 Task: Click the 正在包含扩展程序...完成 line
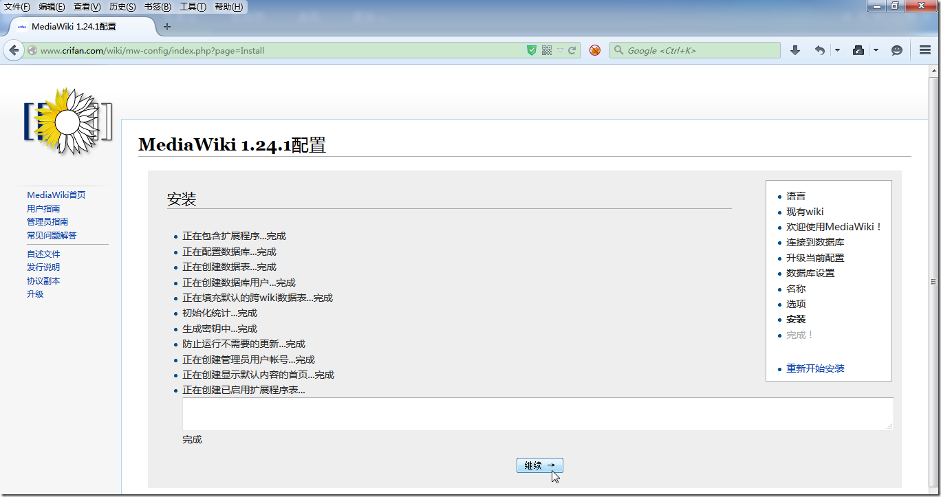click(234, 236)
